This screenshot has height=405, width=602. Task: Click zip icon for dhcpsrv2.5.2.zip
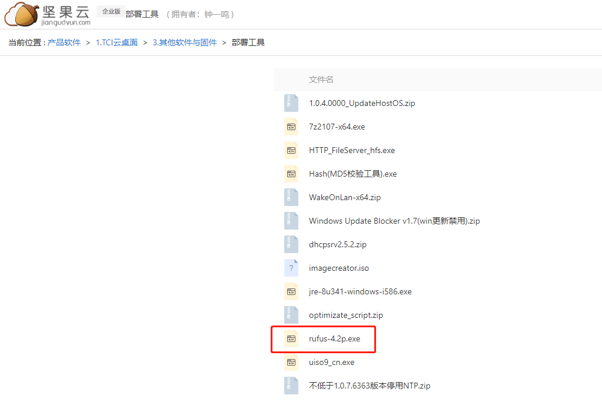(291, 244)
